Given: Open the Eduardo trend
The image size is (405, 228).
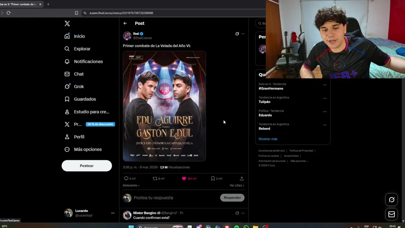Looking at the screenshot, I should pos(265,115).
